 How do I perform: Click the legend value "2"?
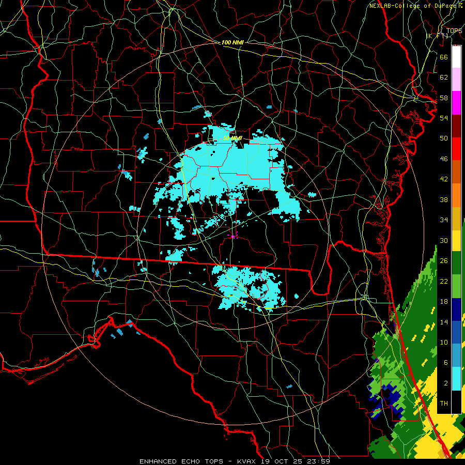click(x=445, y=383)
